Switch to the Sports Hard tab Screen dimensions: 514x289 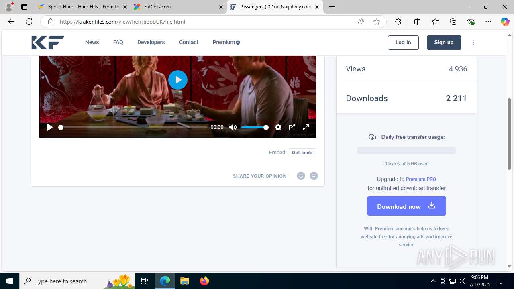click(x=83, y=7)
